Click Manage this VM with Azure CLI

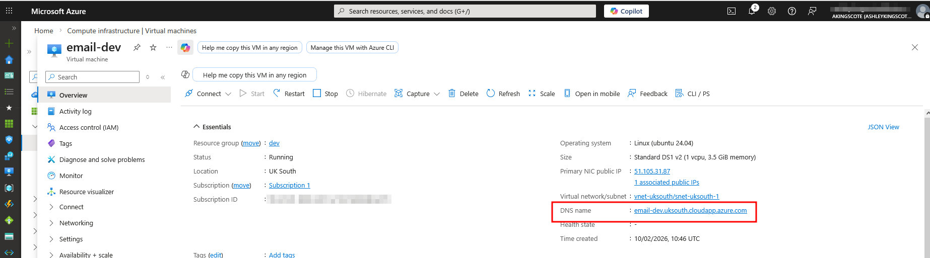coord(352,47)
